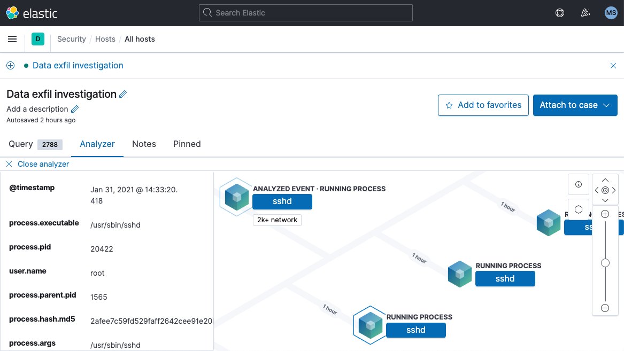This screenshot has height=351, width=624.
Task: Open the MS user avatar menu
Action: click(611, 12)
